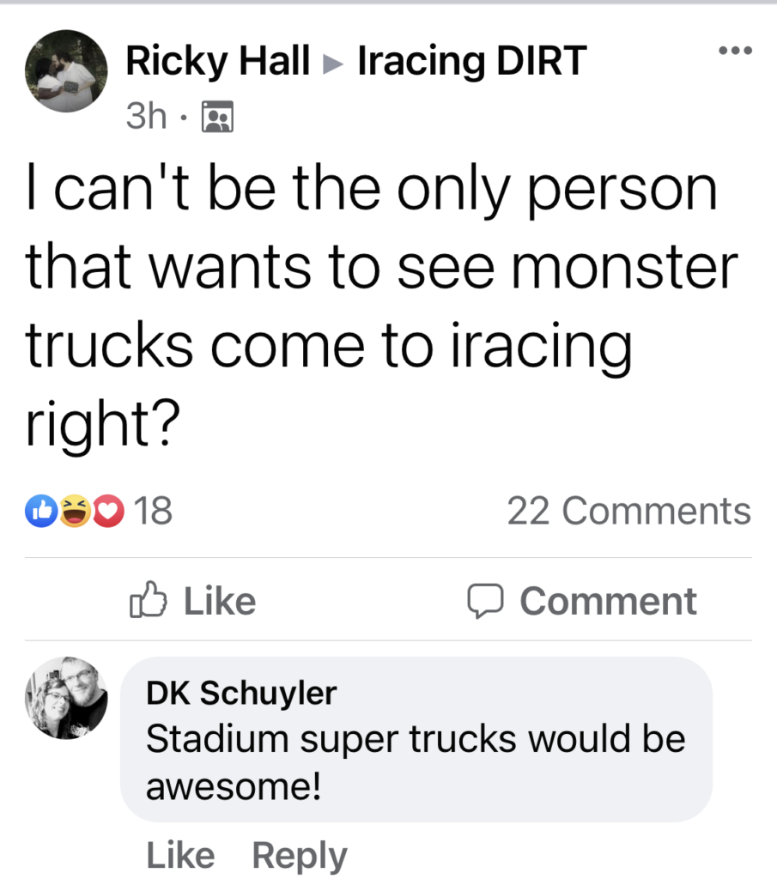Click the arrow between author and group
The image size is (777, 879).
[x=333, y=64]
